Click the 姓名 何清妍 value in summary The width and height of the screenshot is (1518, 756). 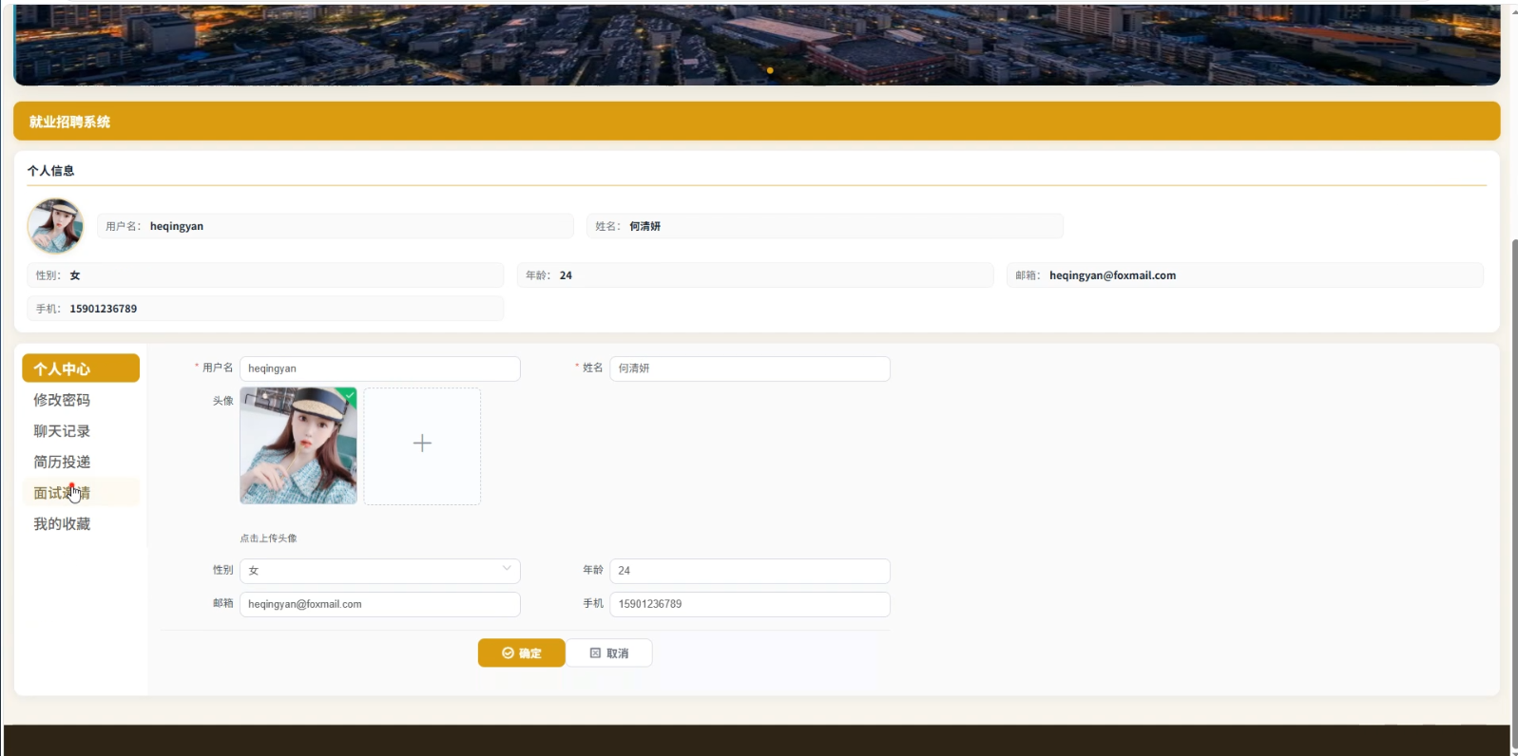644,226
